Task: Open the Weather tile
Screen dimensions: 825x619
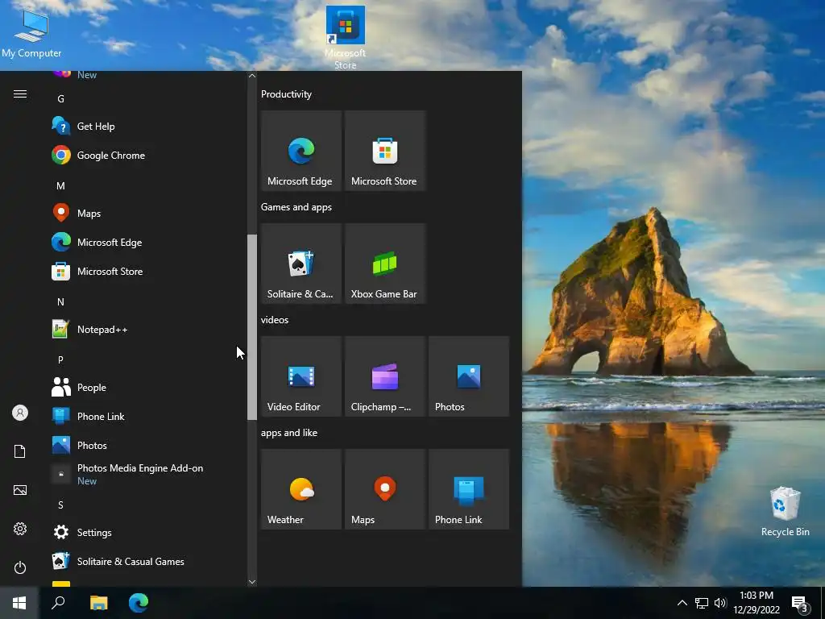Action: point(301,489)
